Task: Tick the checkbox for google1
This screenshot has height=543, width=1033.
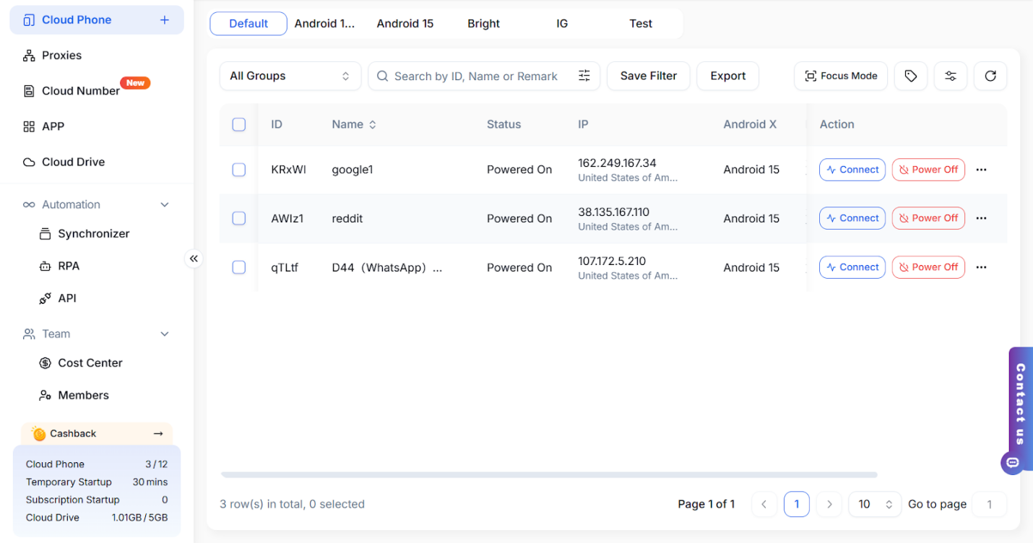Action: pyautogui.click(x=239, y=170)
